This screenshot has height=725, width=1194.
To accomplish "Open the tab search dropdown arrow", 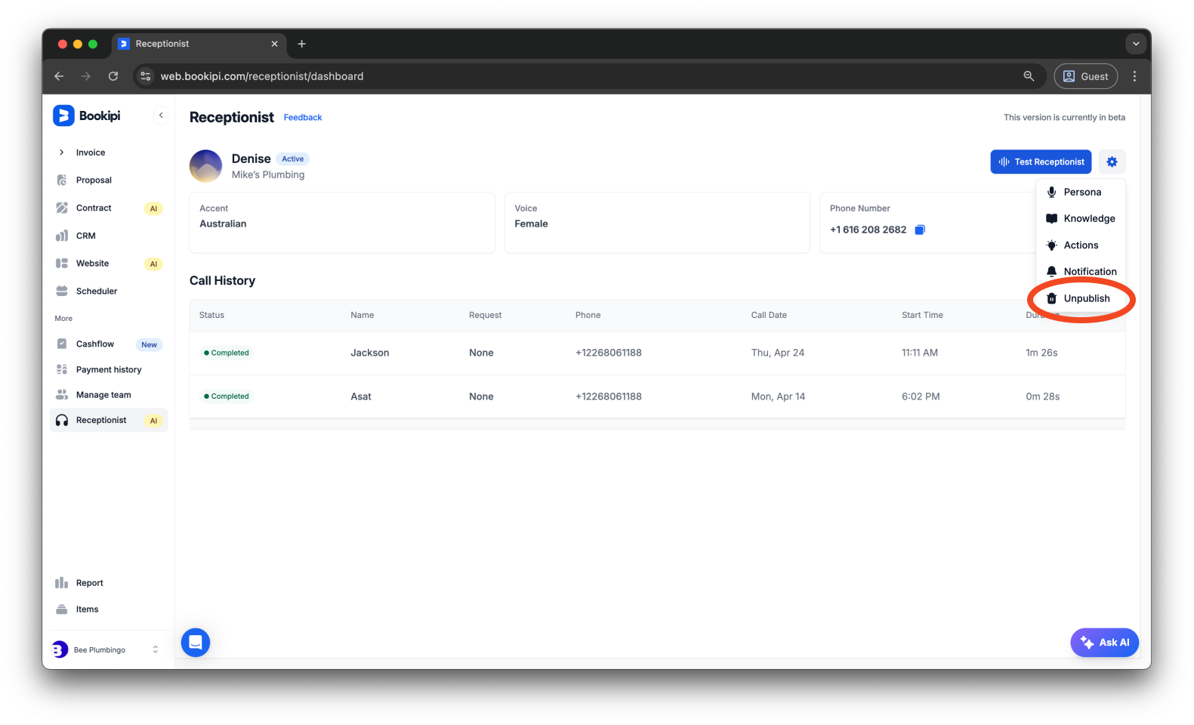I will click(1136, 44).
